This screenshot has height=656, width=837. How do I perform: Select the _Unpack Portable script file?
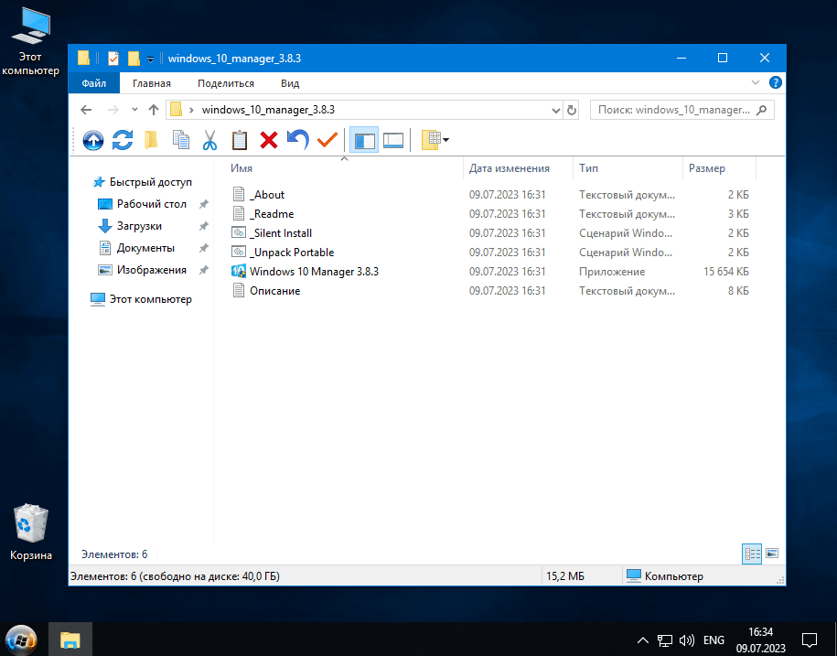(292, 253)
